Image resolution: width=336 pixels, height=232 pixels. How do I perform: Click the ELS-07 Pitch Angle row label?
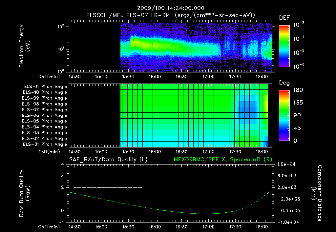(45, 109)
